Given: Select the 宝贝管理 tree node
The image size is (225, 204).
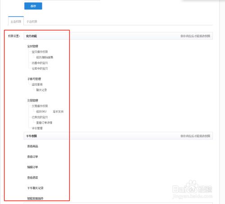Looking at the screenshot, I should coord(32,46).
